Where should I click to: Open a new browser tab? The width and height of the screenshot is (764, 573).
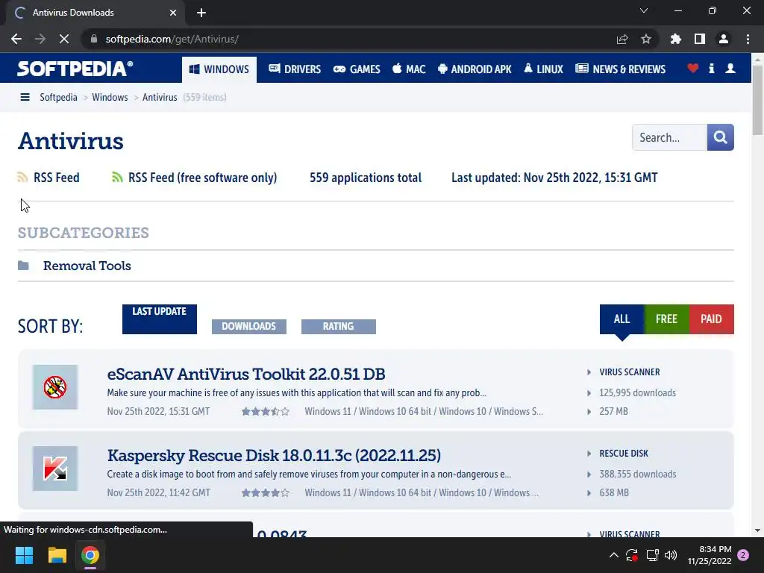coord(201,13)
